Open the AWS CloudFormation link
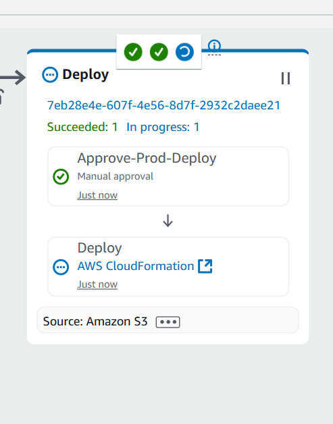This screenshot has width=333, height=424. [136, 266]
